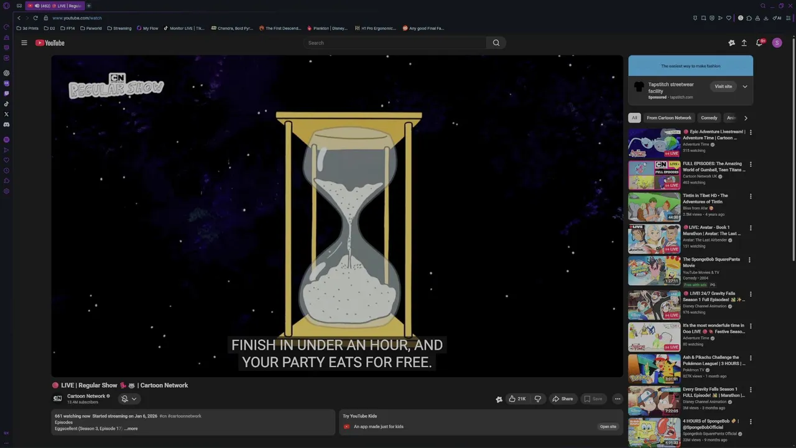Click the search magnifier button
The image size is (796, 448).
(496, 43)
